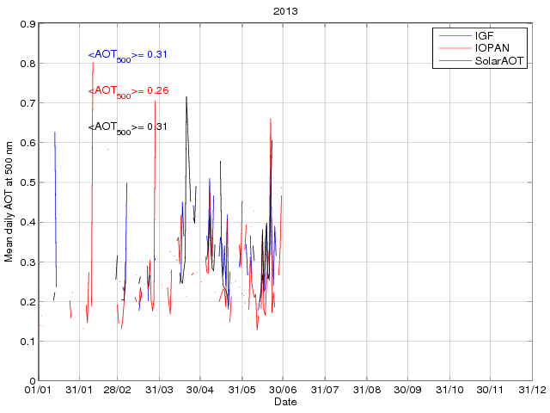
Task: Click the Date x-axis label
Action: click(285, 402)
